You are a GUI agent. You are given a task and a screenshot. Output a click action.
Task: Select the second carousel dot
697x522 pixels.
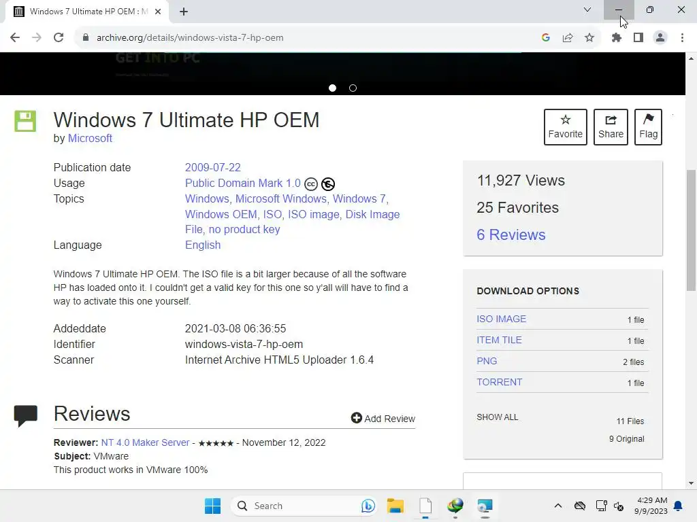(x=353, y=88)
